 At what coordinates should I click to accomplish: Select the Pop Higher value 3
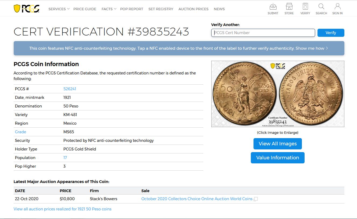65,166
